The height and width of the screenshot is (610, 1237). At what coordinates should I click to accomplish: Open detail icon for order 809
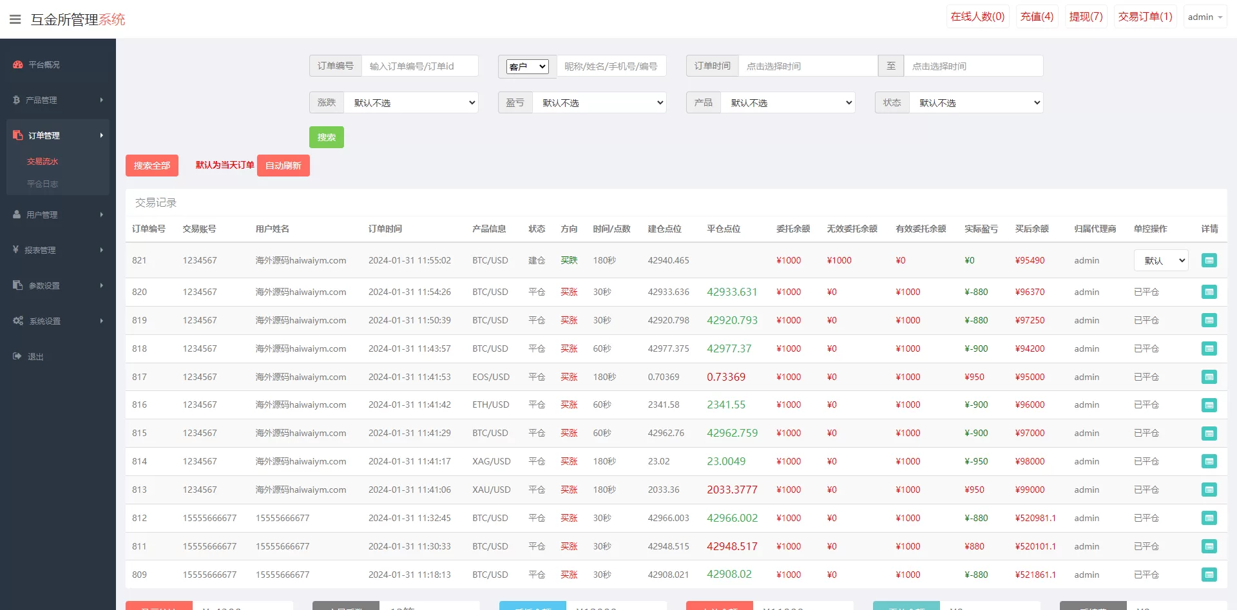click(x=1209, y=575)
